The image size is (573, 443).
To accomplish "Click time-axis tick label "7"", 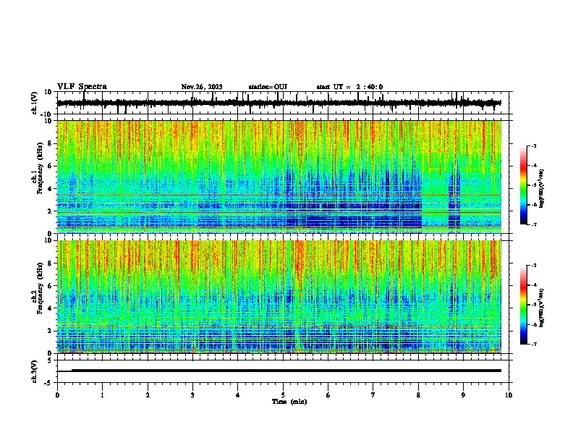I will pyautogui.click(x=373, y=395).
